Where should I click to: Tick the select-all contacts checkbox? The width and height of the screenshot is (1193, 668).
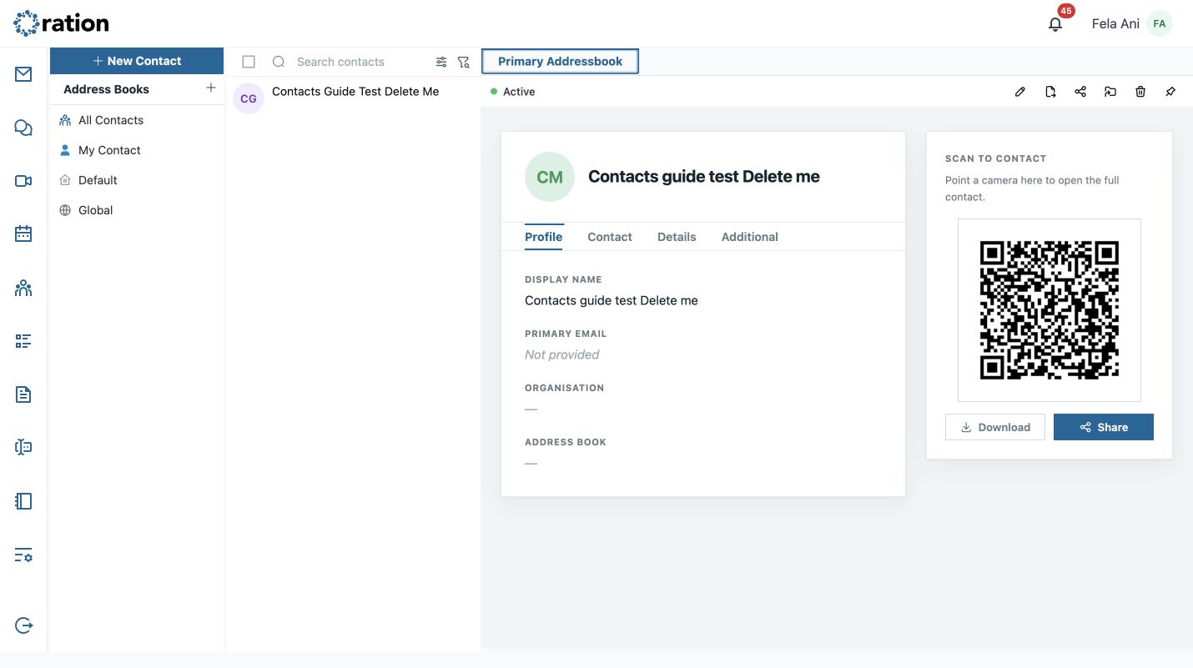[249, 62]
